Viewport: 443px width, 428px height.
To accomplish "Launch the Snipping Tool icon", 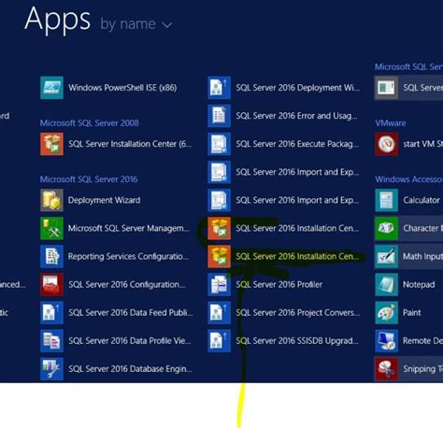I will pos(386,369).
